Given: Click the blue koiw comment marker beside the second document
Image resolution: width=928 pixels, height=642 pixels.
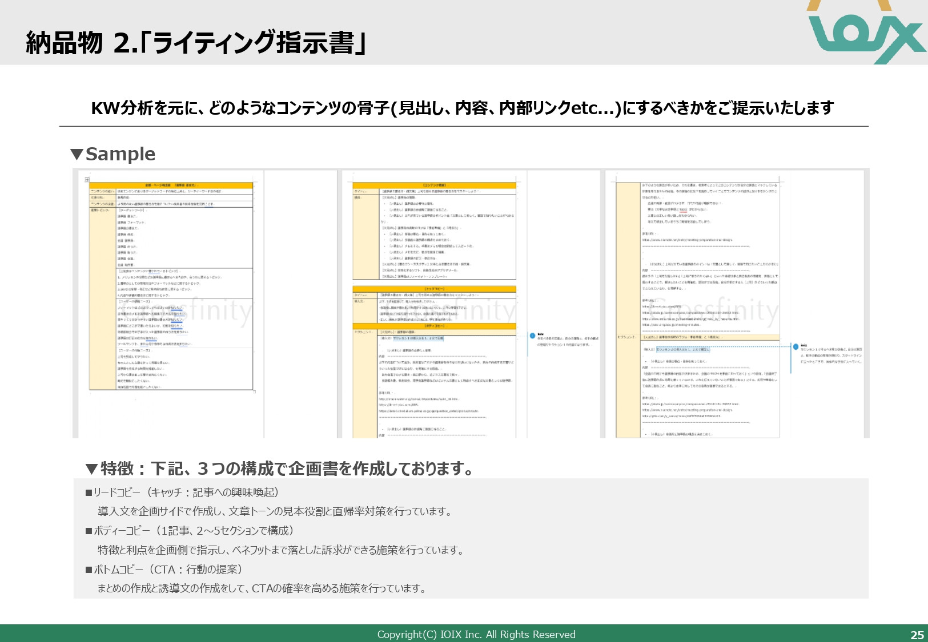Looking at the screenshot, I should [x=533, y=336].
